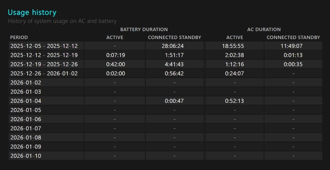Select the 2025-12-26 - 2026-01-02 period cell
The image size is (330, 170).
(x=44, y=74)
